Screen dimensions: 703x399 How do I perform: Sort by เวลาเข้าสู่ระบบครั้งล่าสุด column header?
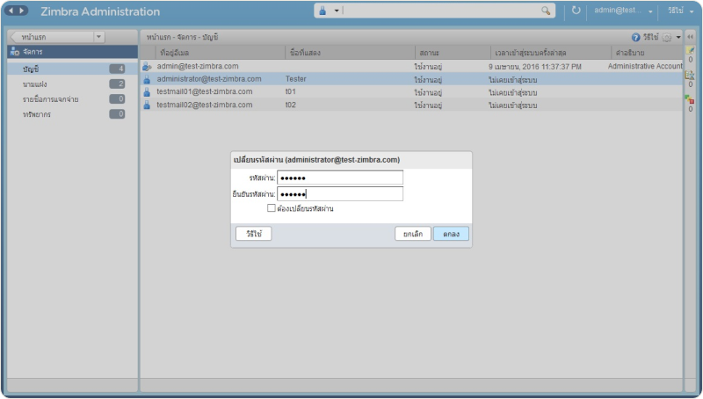click(551, 53)
